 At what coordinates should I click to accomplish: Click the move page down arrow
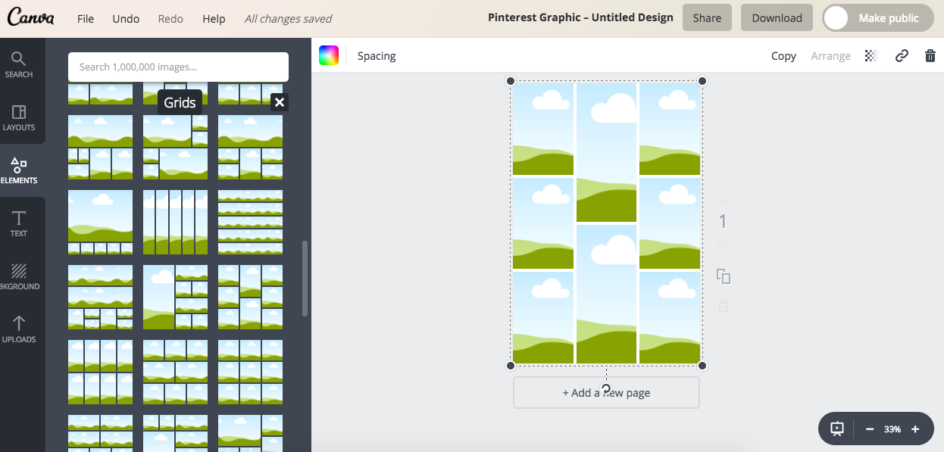(x=723, y=245)
